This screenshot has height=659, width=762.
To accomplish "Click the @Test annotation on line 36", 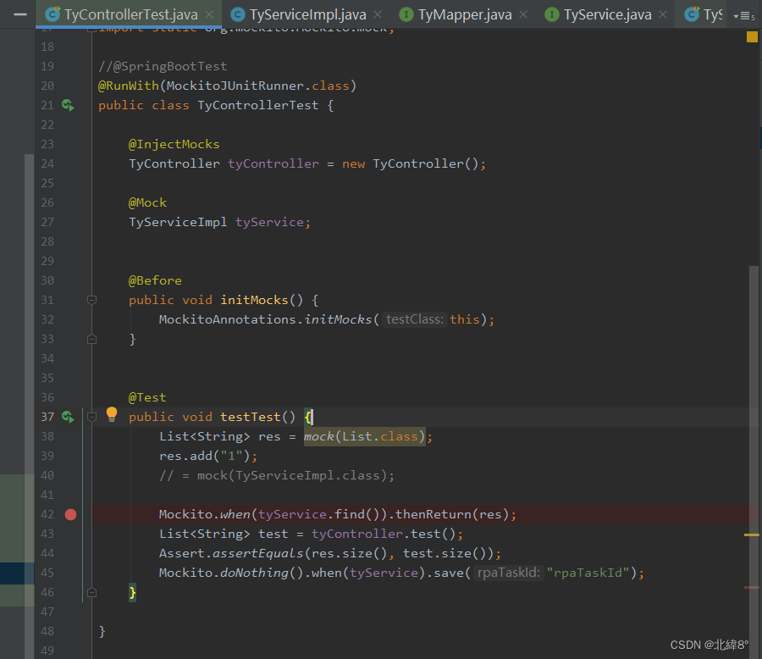I will click(147, 397).
